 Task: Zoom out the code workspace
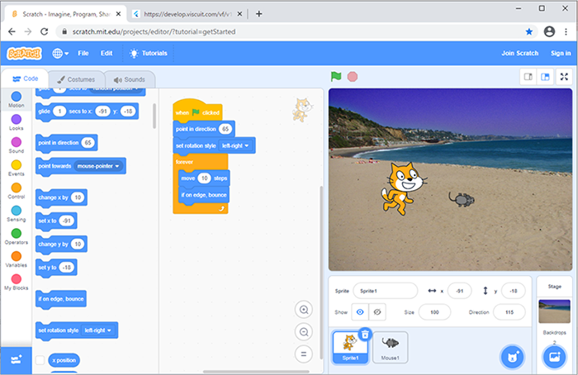tap(304, 332)
